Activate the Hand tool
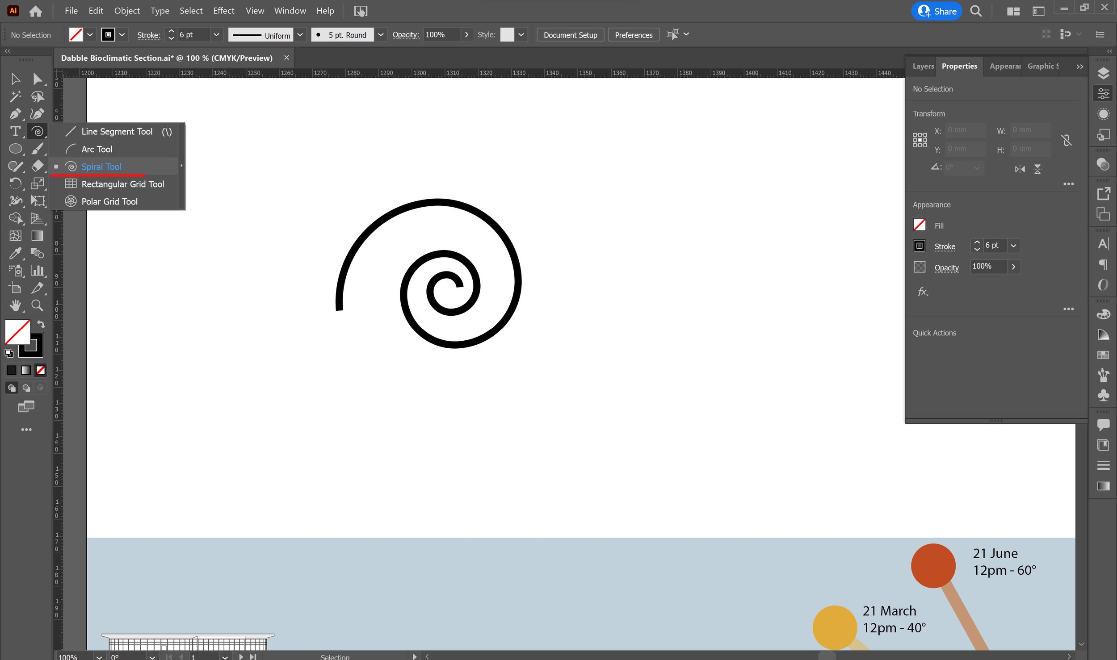The width and height of the screenshot is (1117, 660). point(15,305)
